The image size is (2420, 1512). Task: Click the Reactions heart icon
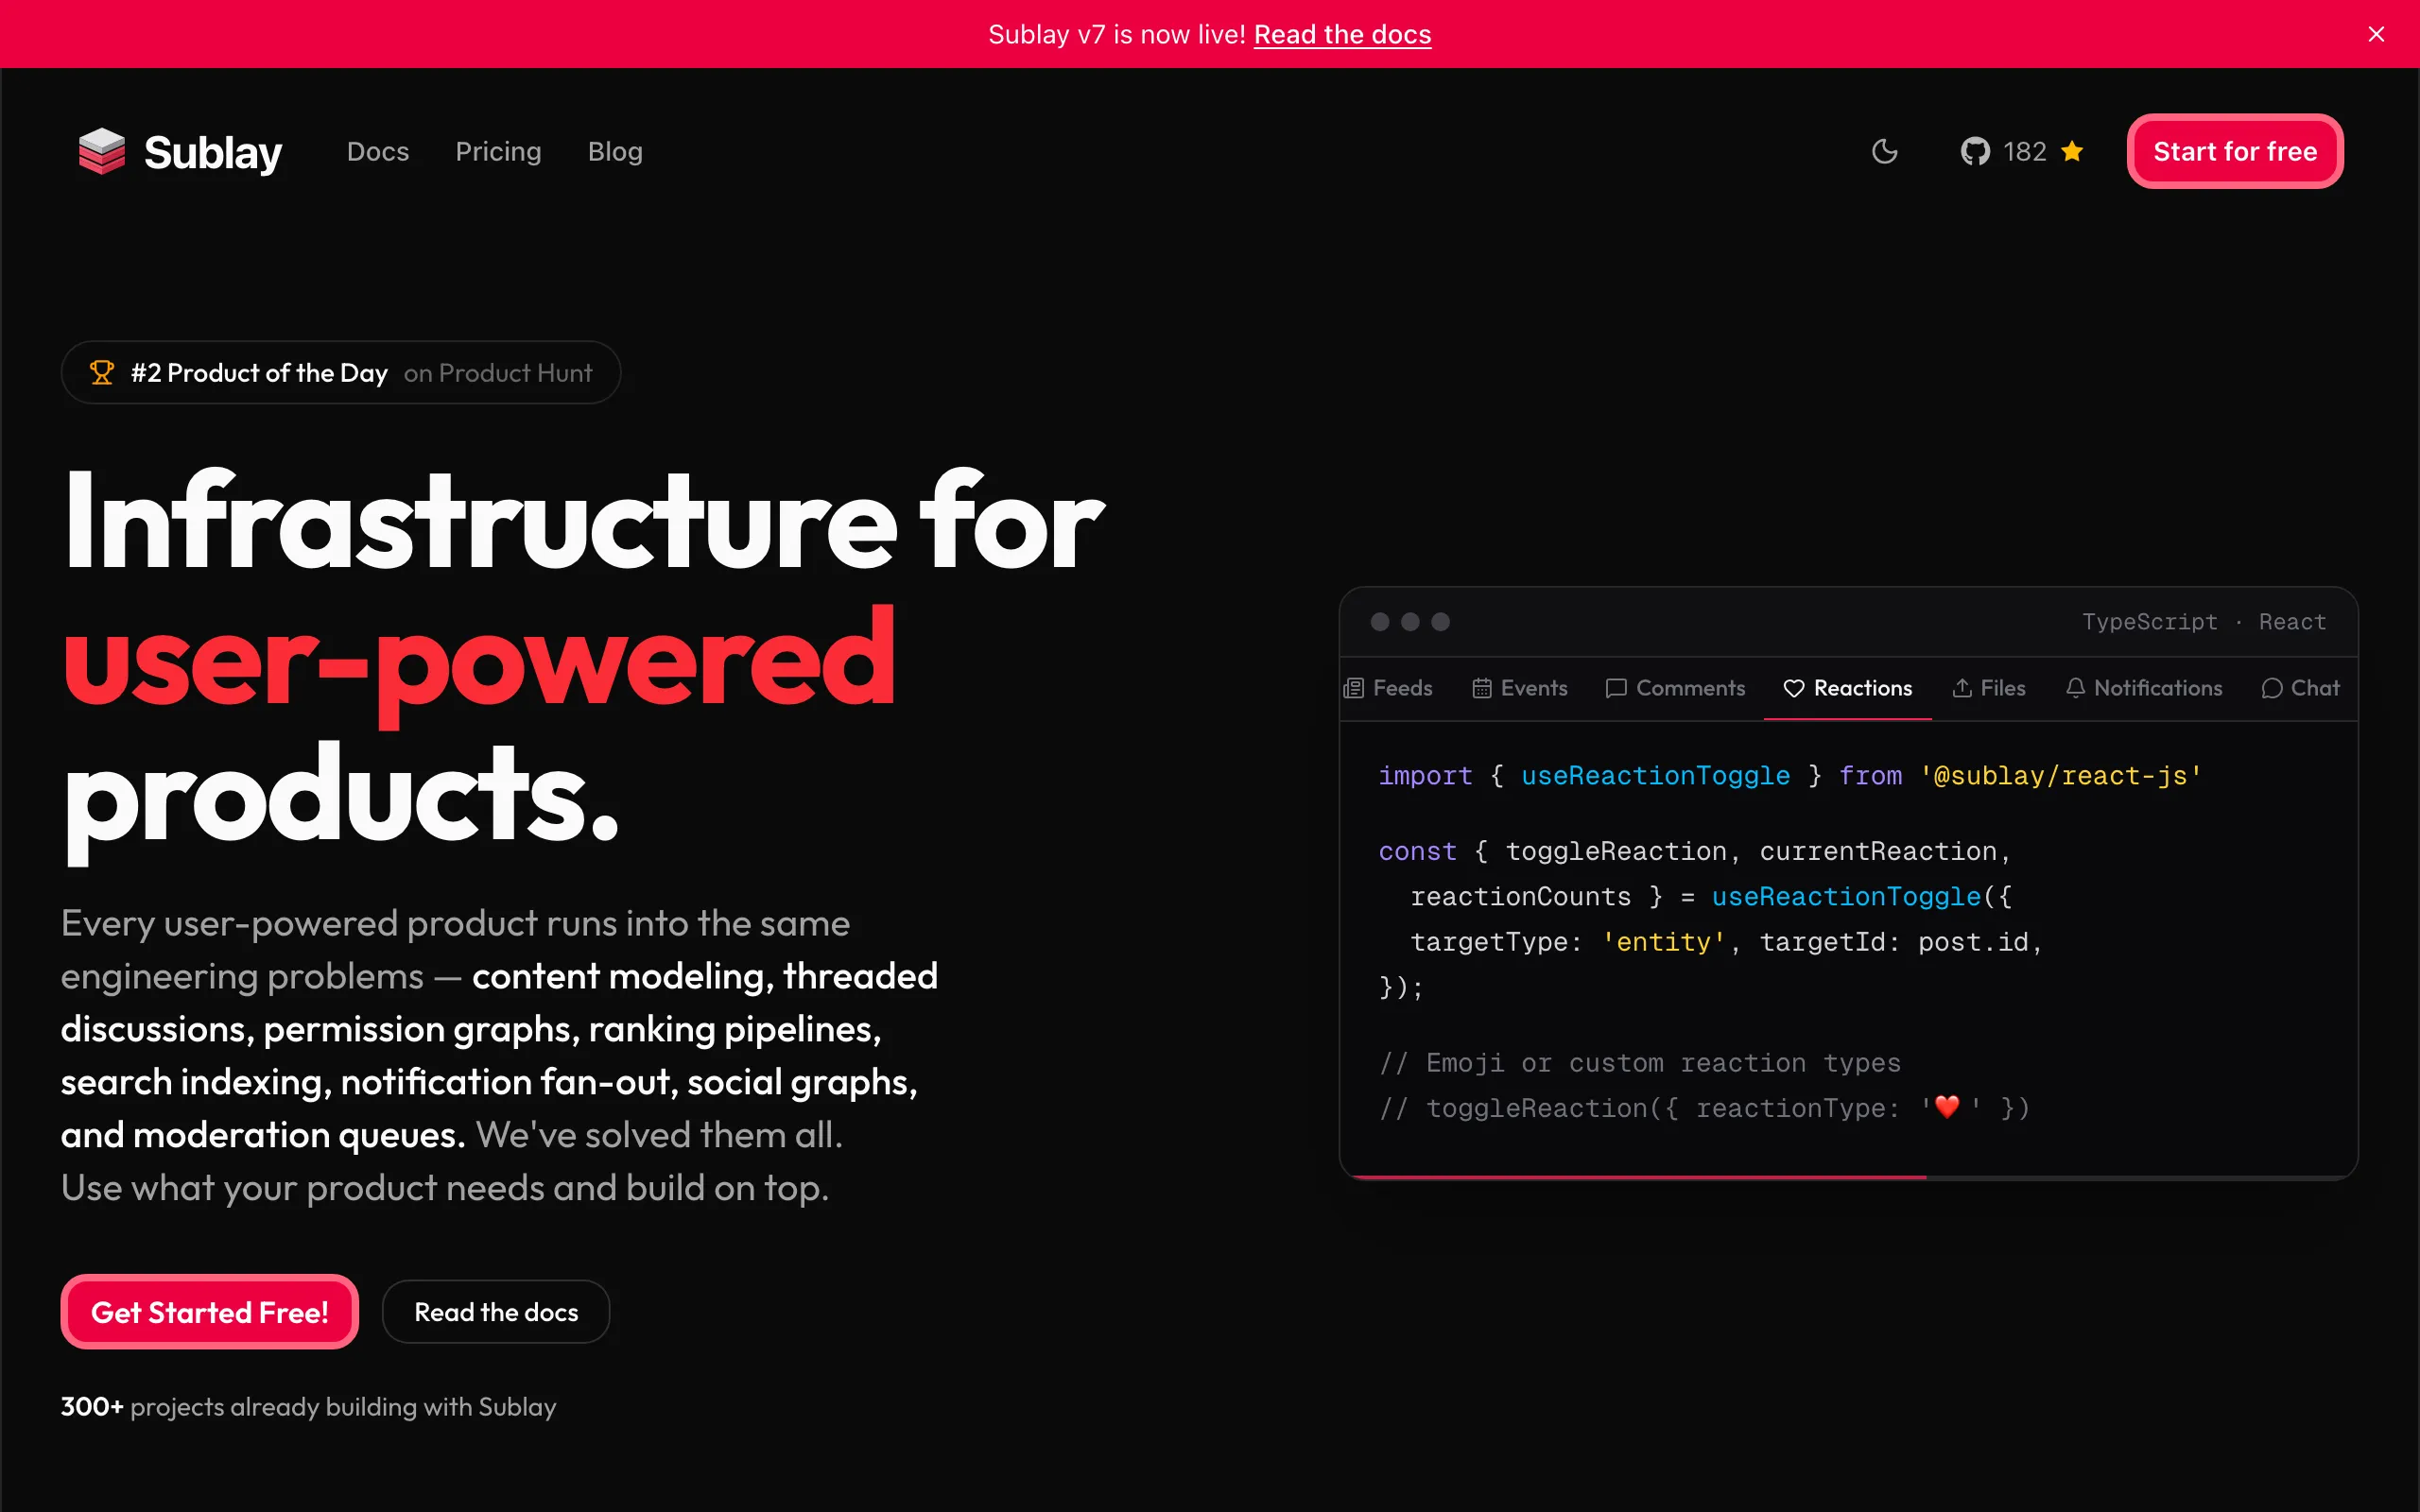point(1794,688)
